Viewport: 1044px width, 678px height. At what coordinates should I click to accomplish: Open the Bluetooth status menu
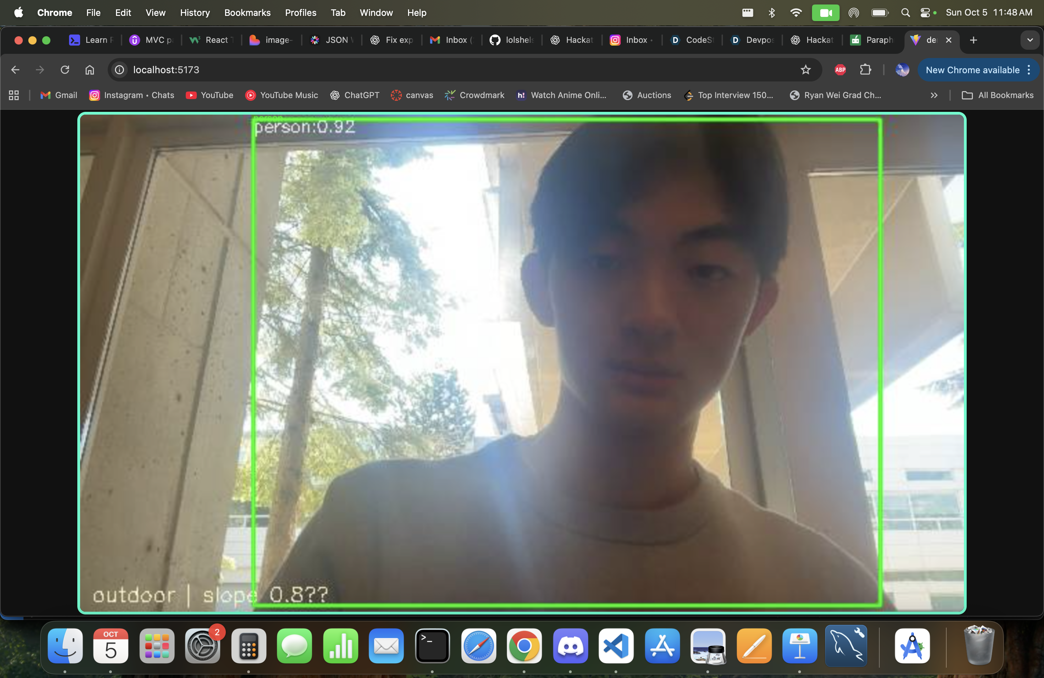[772, 13]
